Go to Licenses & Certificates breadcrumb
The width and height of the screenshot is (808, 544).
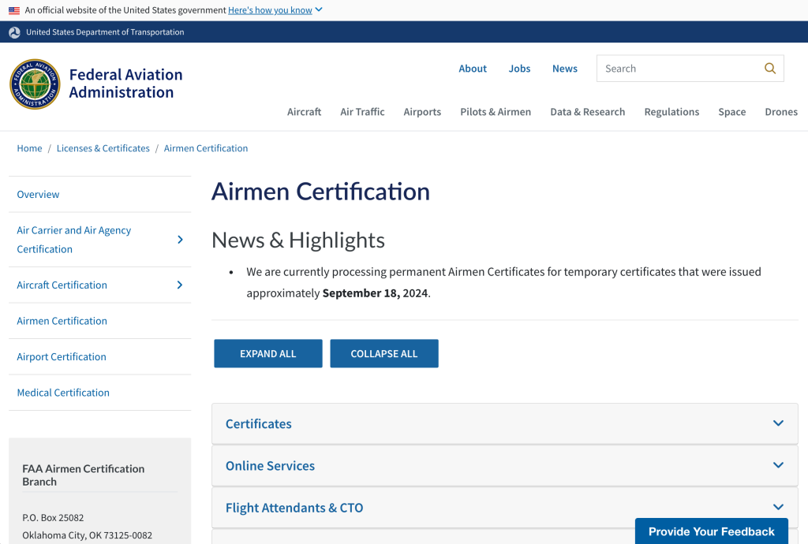[103, 148]
